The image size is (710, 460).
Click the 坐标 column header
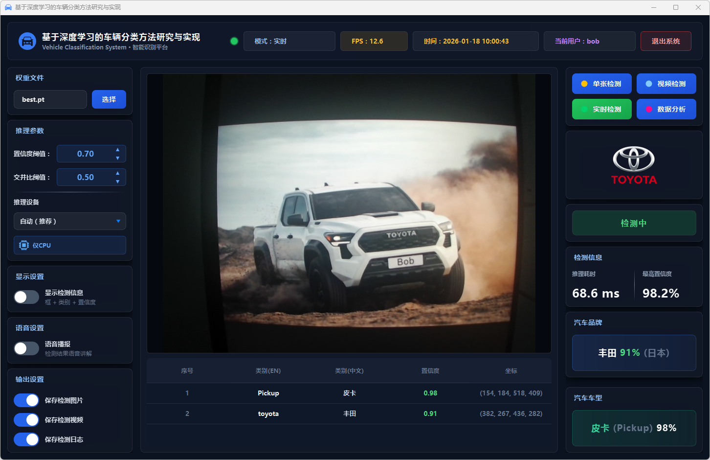511,371
